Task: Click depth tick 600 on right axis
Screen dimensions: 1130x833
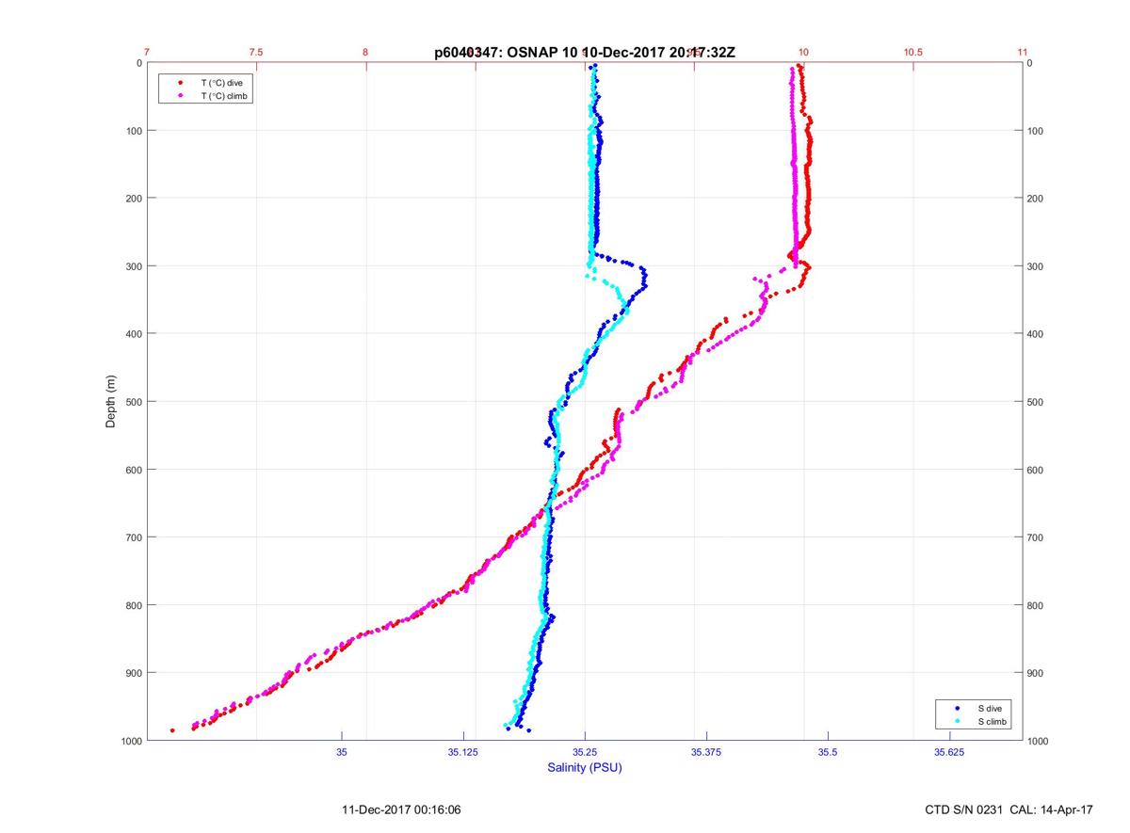Action: pos(1036,470)
